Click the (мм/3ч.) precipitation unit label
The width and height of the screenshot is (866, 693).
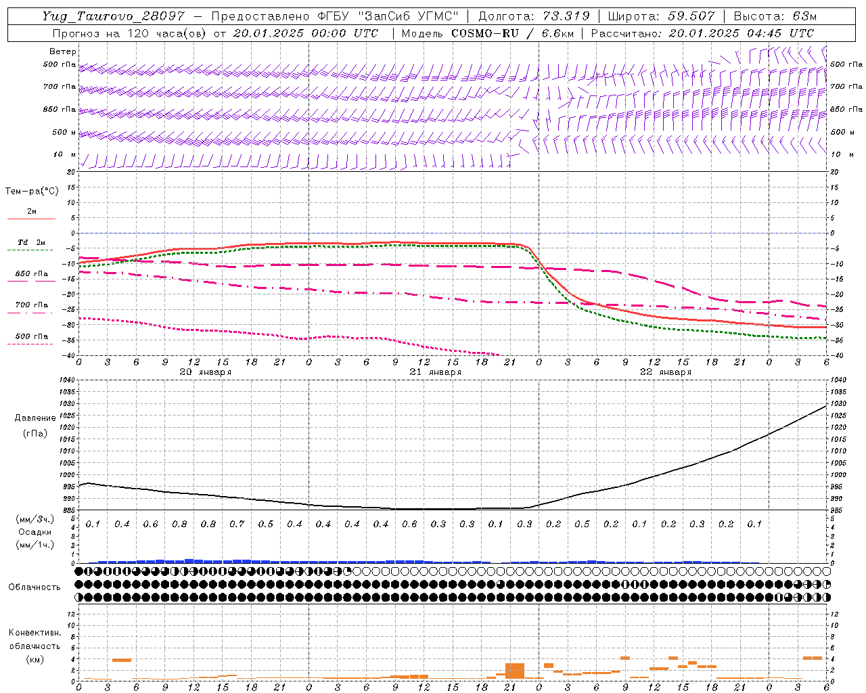(35, 519)
